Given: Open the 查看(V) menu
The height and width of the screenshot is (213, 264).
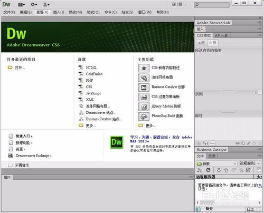Looking at the screenshot, I should coord(42,12).
